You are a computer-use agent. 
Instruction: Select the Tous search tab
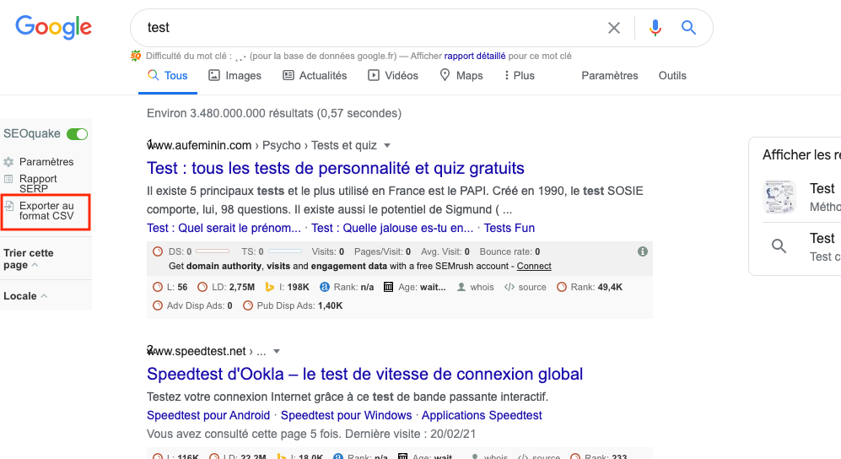(168, 76)
